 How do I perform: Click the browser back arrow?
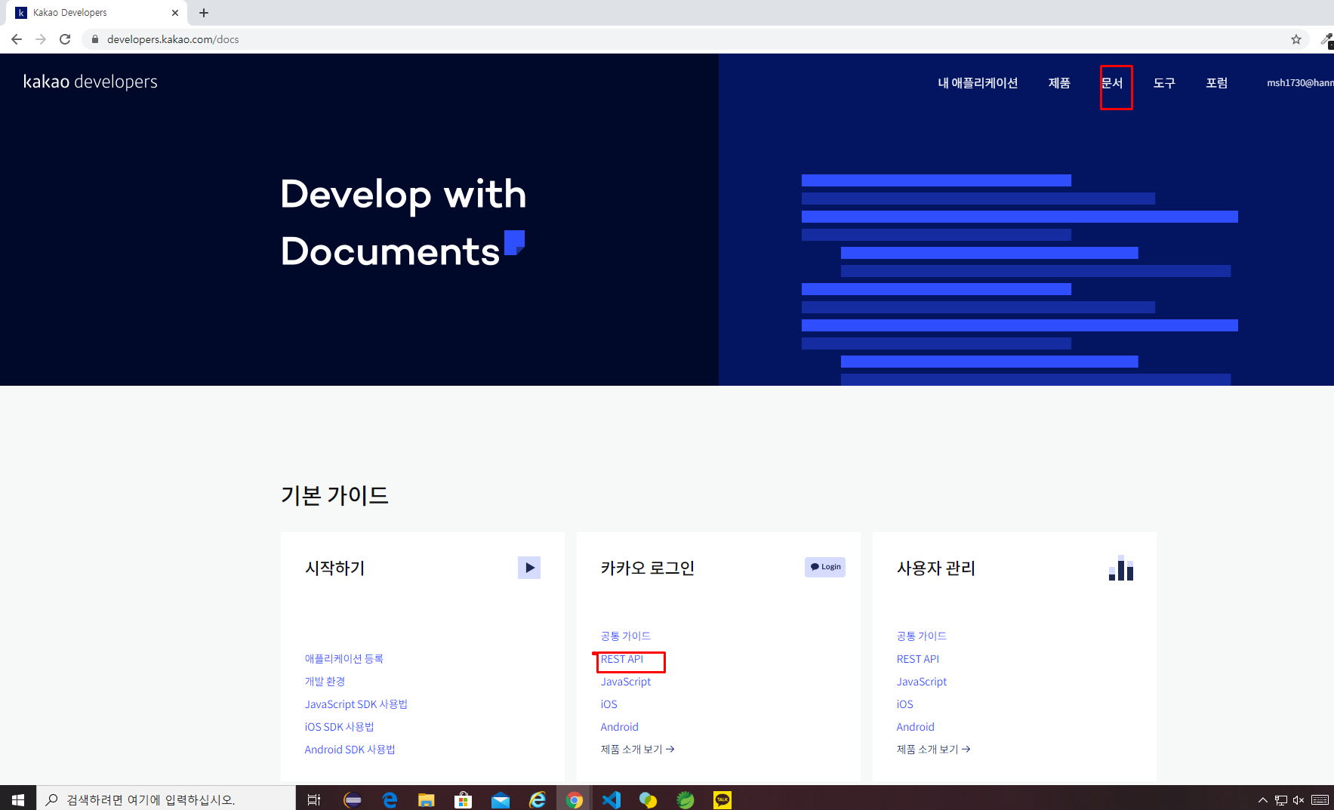(x=17, y=39)
